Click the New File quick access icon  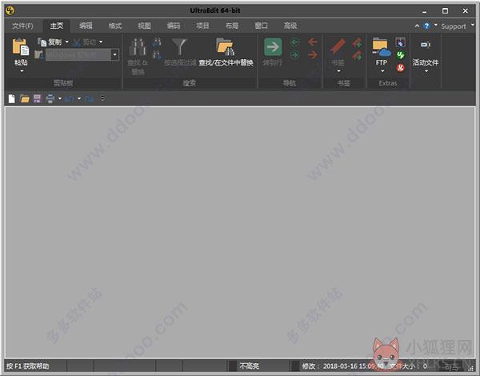12,98
